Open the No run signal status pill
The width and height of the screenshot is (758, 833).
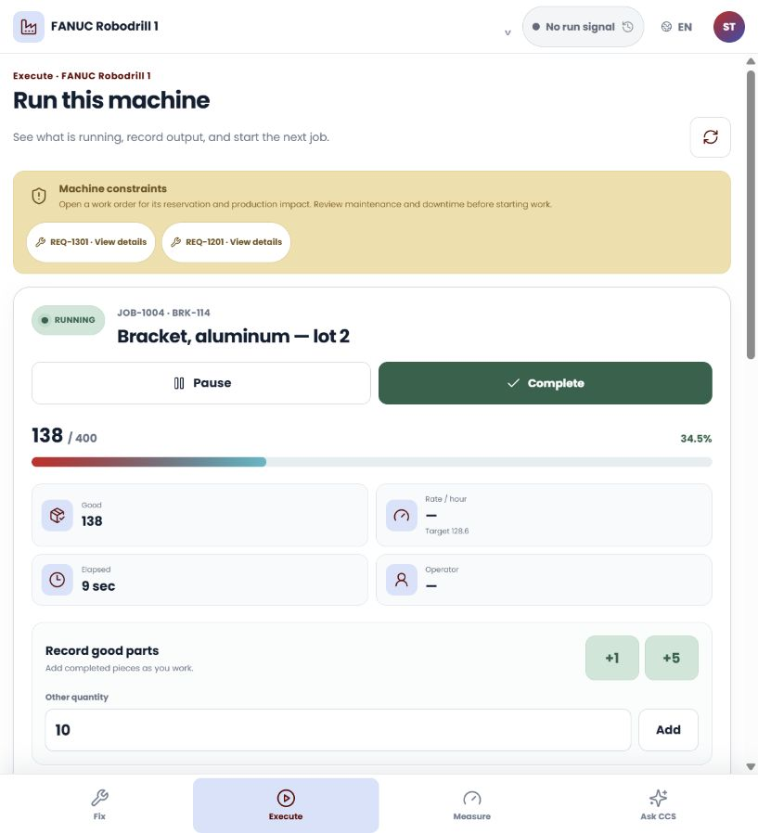[x=583, y=27]
